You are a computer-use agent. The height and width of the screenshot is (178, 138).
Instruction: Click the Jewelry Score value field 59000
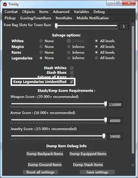click(115, 136)
